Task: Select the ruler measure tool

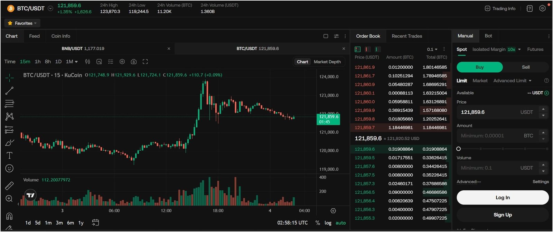Action: click(9, 186)
